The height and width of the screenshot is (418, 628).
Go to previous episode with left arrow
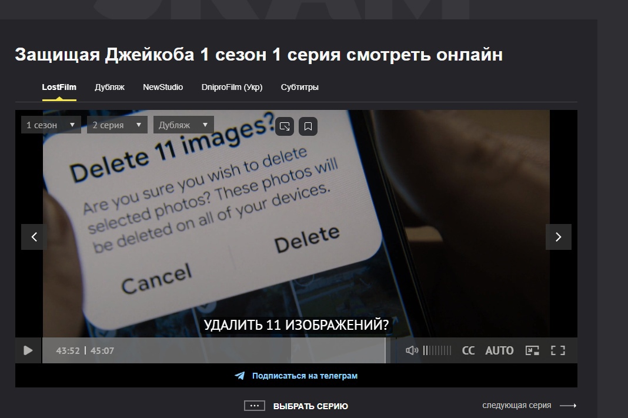tap(34, 237)
